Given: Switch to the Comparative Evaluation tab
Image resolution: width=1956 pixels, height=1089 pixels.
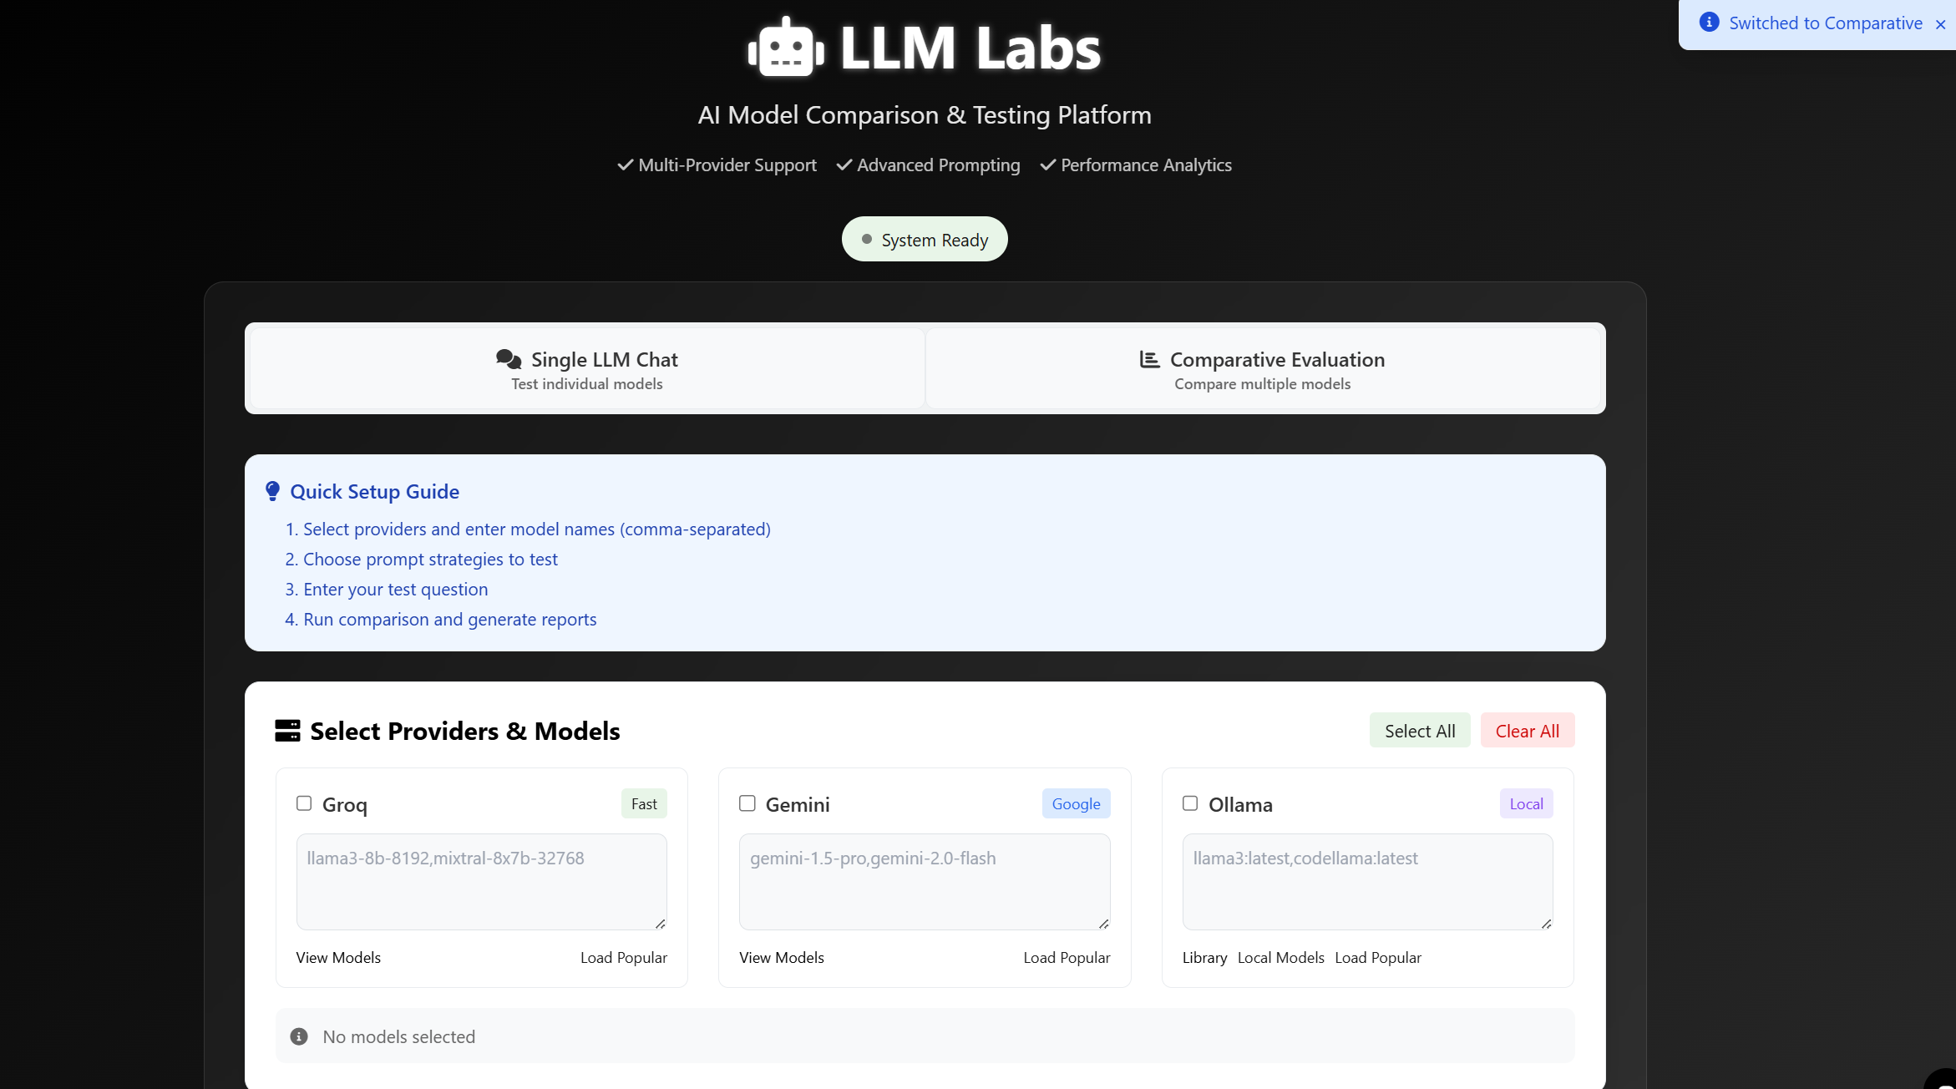Looking at the screenshot, I should (1263, 369).
